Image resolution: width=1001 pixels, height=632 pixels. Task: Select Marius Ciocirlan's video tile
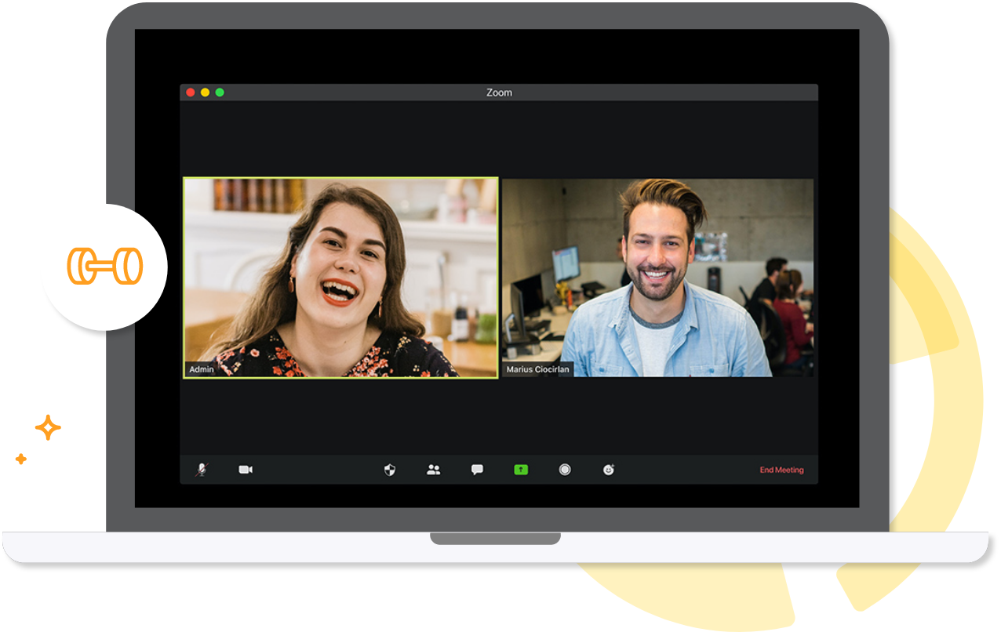pyautogui.click(x=657, y=278)
